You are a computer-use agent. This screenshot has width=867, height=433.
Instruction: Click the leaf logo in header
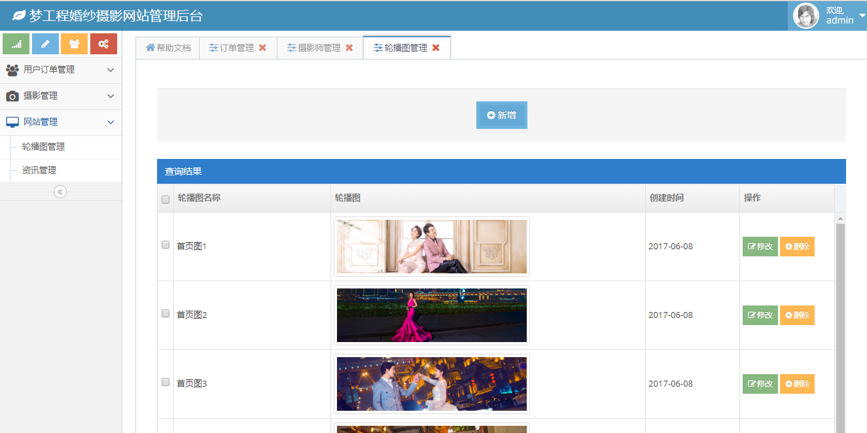19,15
